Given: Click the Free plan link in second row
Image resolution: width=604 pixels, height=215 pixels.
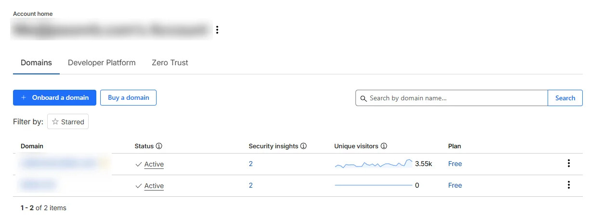Looking at the screenshot, I should pyautogui.click(x=455, y=185).
